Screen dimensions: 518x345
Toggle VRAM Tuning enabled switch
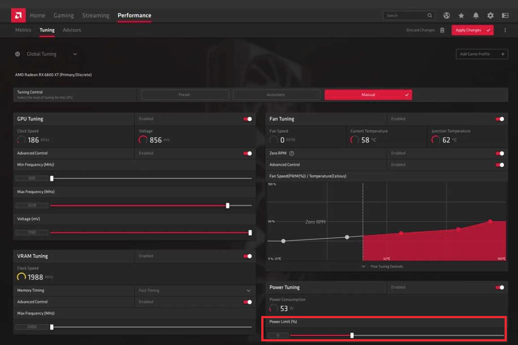[x=247, y=256]
